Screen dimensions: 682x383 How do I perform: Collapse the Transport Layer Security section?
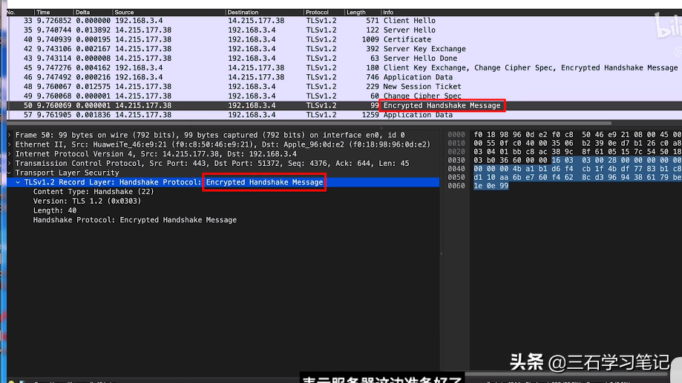(x=10, y=173)
